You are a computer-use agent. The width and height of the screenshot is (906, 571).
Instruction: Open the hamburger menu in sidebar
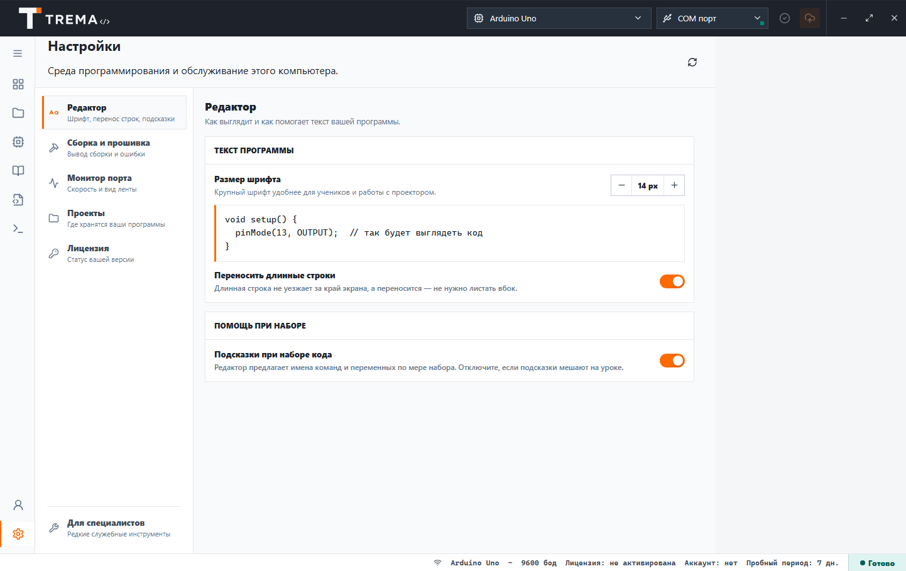18,53
